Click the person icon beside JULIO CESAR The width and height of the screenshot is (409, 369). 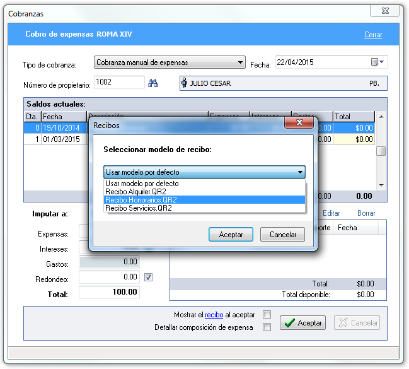(x=185, y=83)
